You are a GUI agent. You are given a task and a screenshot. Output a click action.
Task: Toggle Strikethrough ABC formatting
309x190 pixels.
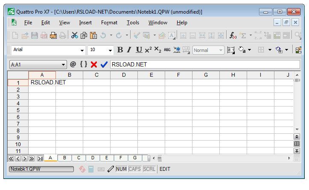167,50
